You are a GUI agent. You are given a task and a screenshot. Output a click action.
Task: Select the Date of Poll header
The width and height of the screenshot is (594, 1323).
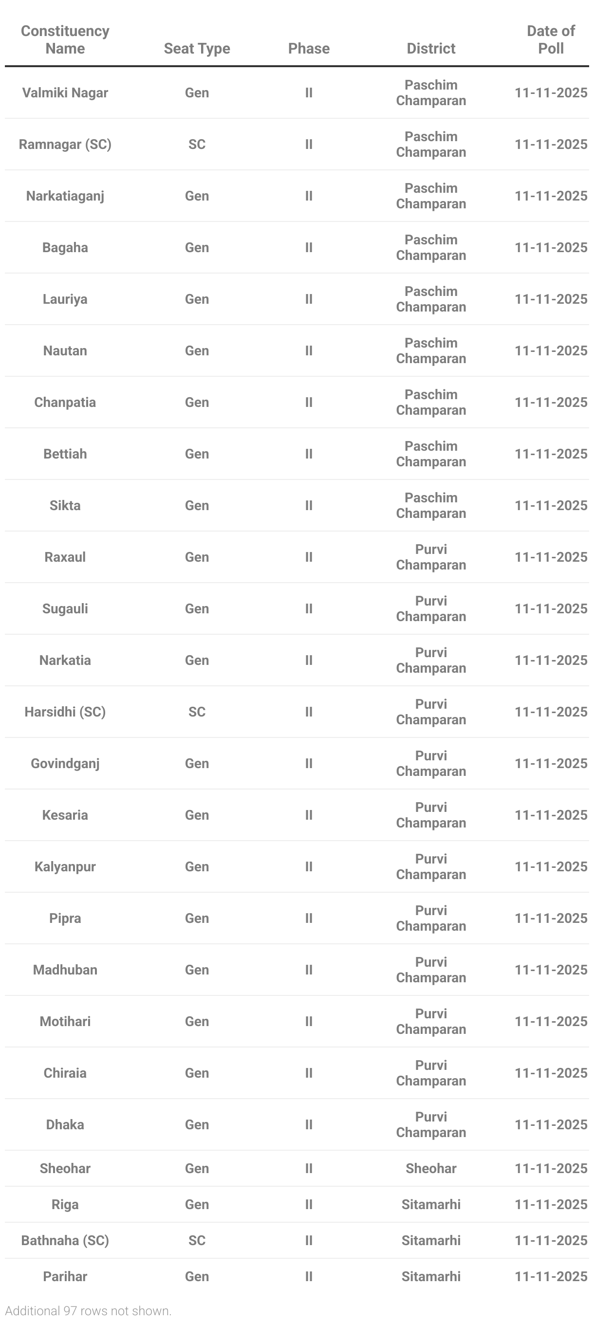(x=550, y=39)
